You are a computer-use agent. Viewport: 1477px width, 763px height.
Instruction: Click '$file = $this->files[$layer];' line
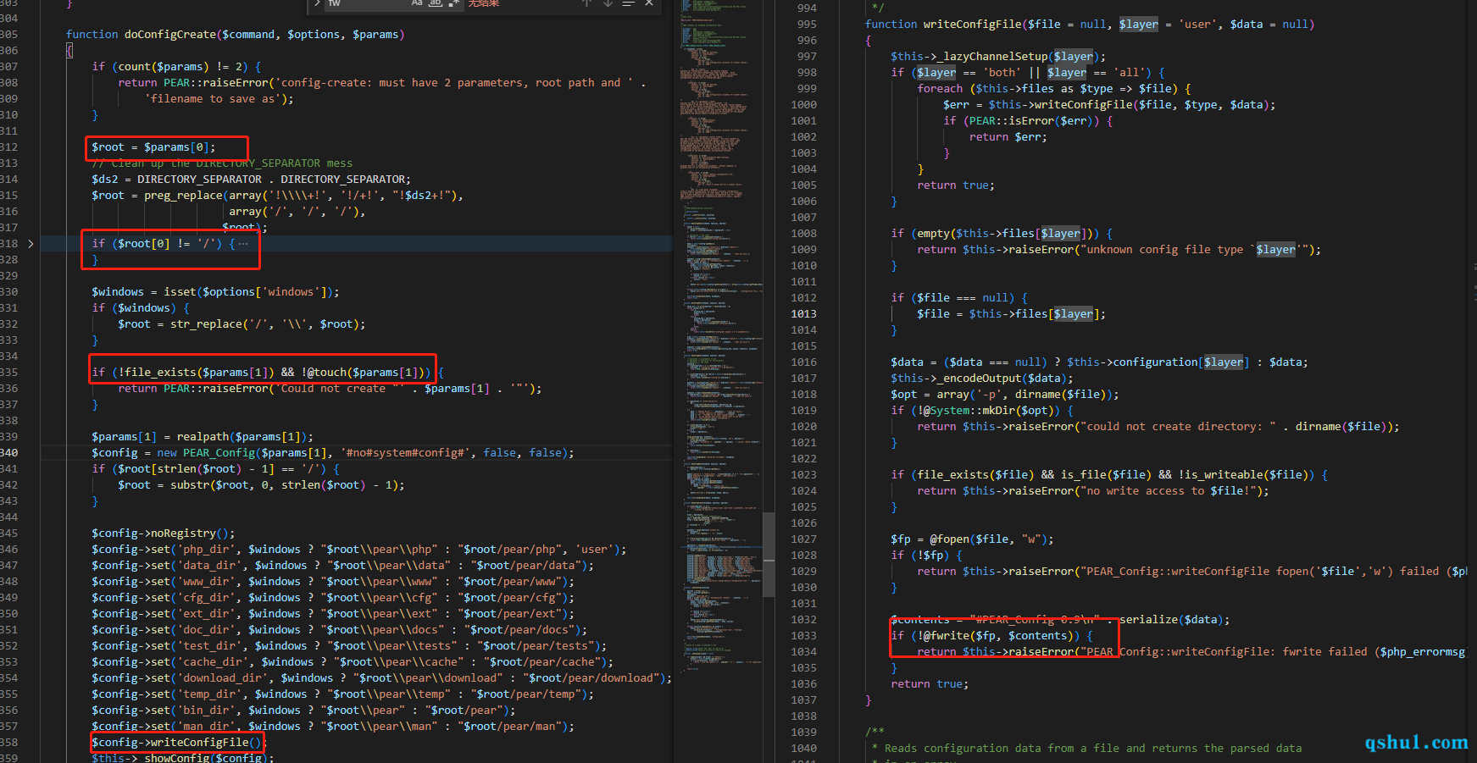(1011, 314)
